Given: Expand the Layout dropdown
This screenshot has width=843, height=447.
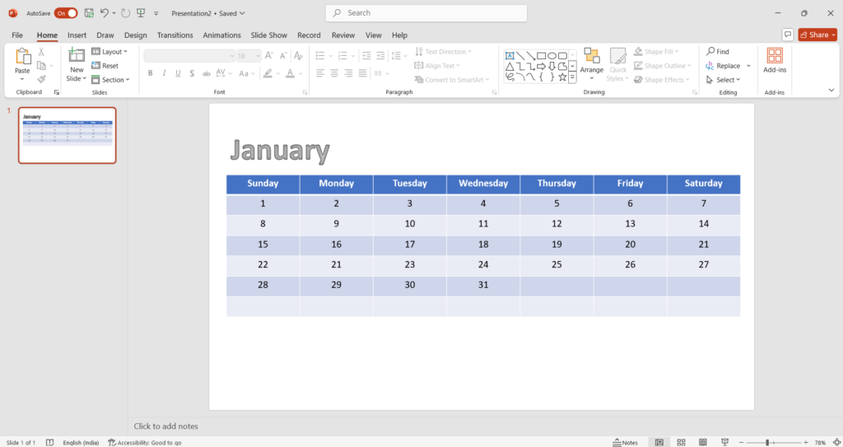Looking at the screenshot, I should (x=109, y=52).
